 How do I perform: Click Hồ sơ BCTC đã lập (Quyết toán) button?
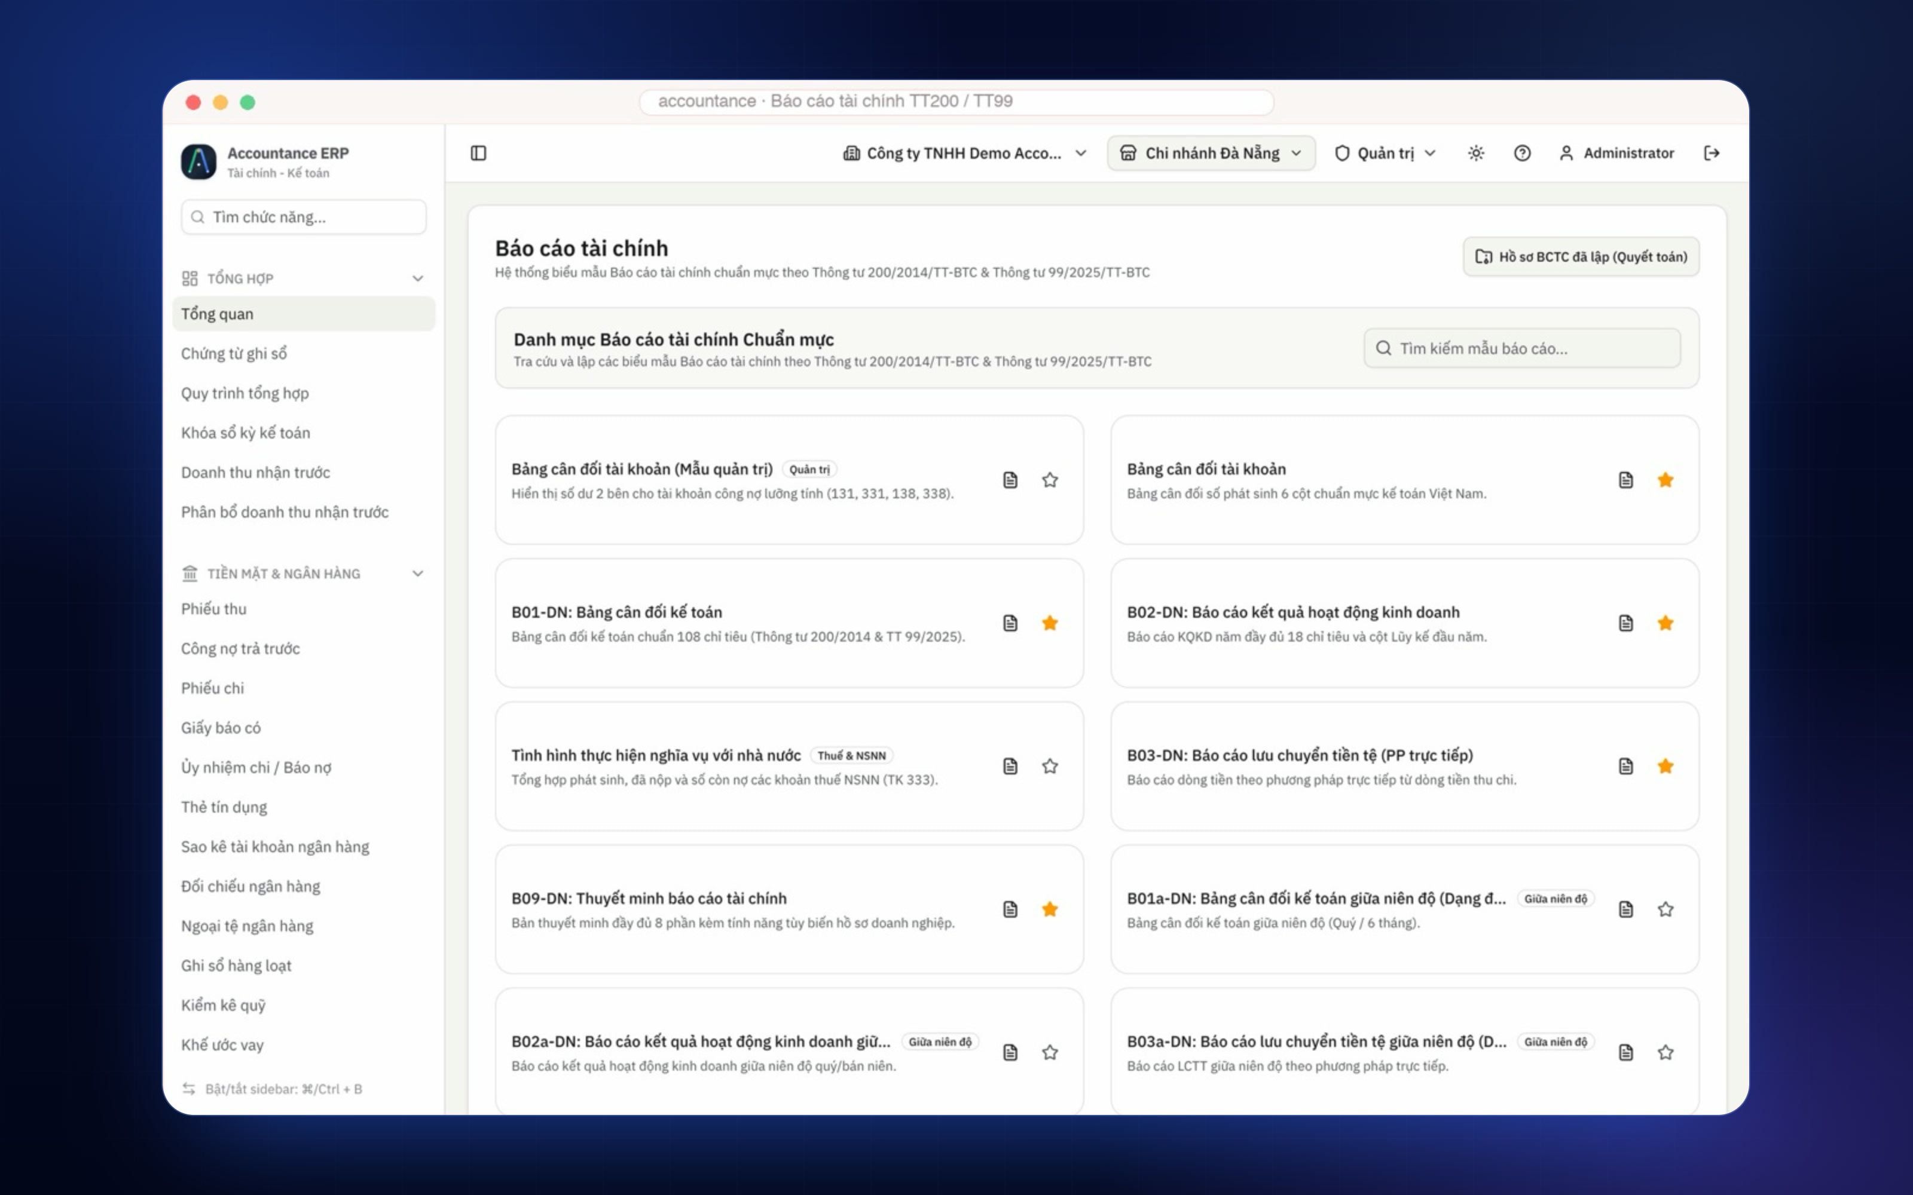click(1581, 256)
